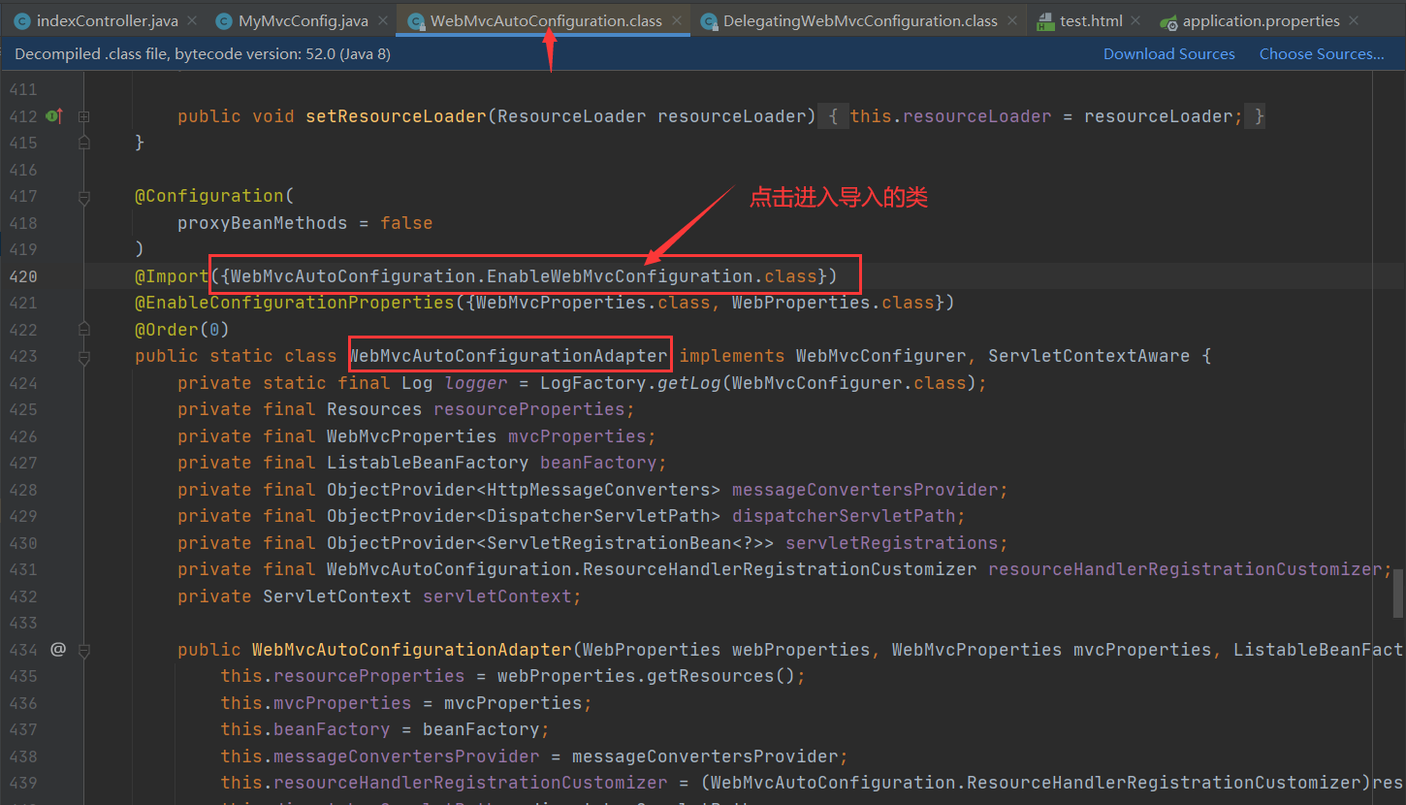Click the folded opening brace on line 412
The height and width of the screenshot is (805, 1406).
click(834, 116)
